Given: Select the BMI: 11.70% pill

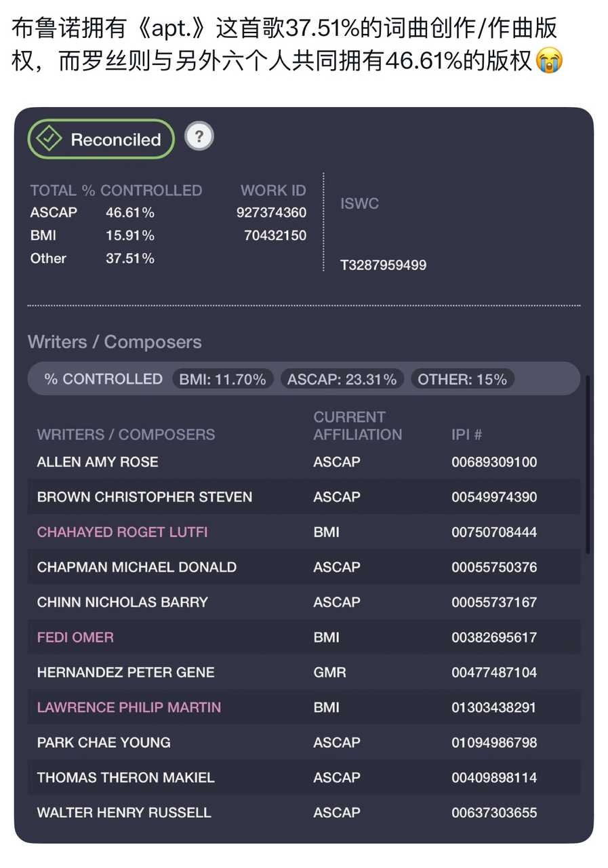Looking at the screenshot, I should point(222,379).
